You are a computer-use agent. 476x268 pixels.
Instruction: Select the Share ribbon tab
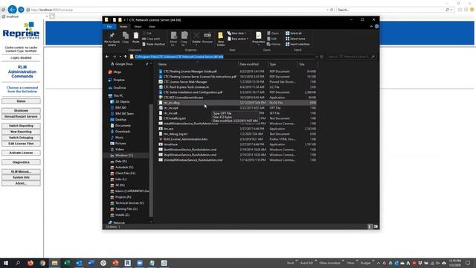[x=138, y=27]
